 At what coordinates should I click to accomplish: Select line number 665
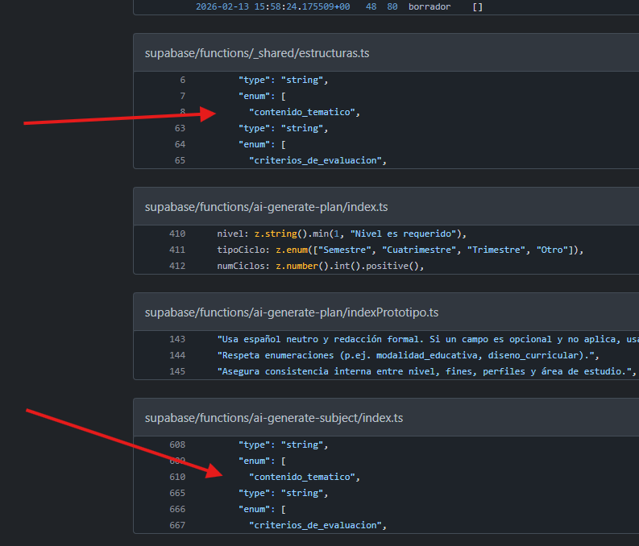pos(177,493)
